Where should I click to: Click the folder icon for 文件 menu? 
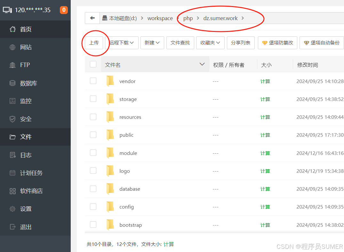[x=12, y=137]
